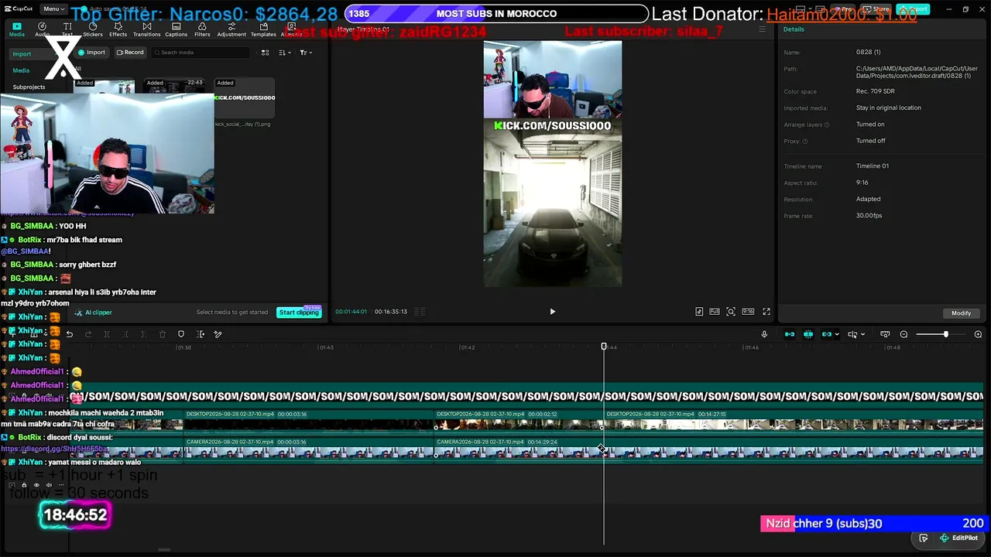991x557 pixels.
Task: Click the bracket-with-arrow icon in timeline toolbar
Action: coord(201,334)
